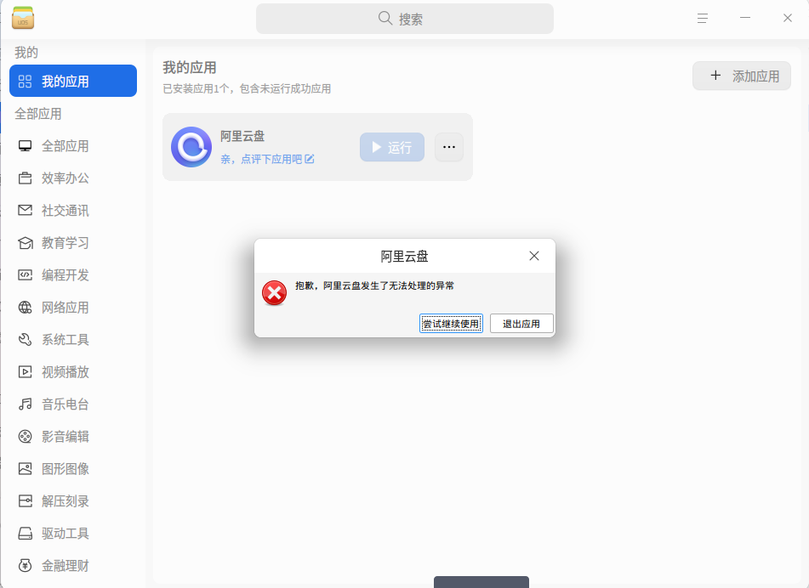
Task: Open 驱动工具 category
Action: pos(73,534)
